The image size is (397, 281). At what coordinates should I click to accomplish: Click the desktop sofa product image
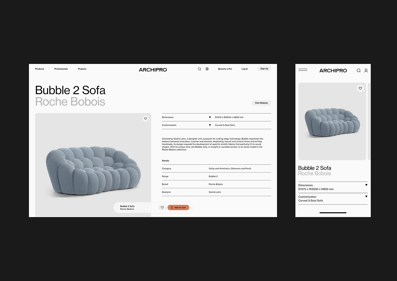(x=93, y=165)
